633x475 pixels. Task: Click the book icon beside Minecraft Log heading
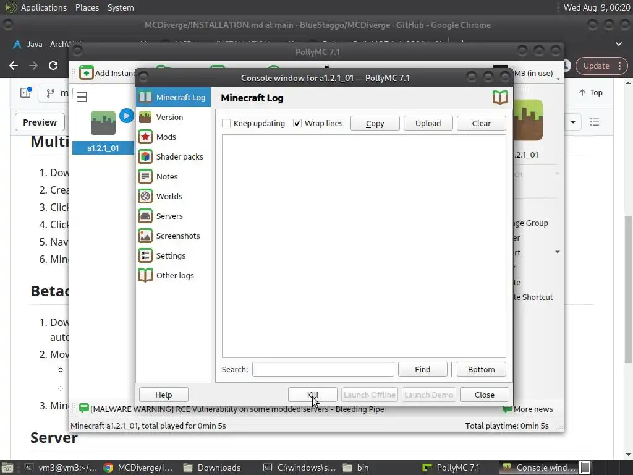coord(499,98)
